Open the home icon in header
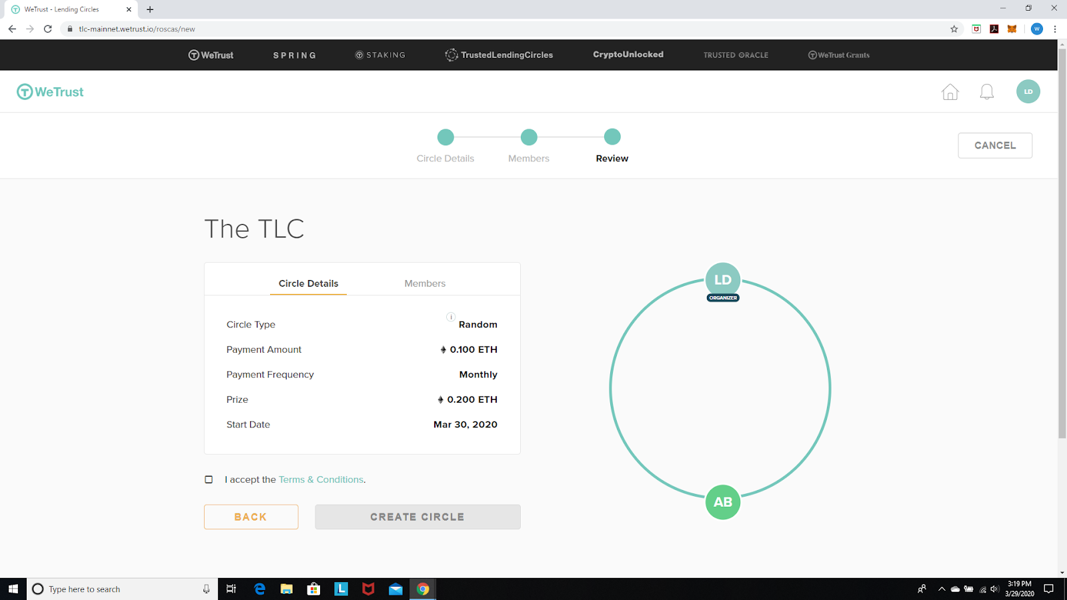Viewport: 1067px width, 600px height. 950,92
